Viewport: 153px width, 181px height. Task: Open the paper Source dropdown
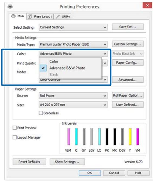point(73,96)
